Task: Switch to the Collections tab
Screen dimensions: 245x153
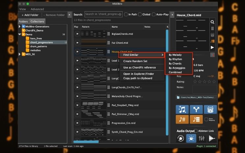Action: (x=37, y=21)
